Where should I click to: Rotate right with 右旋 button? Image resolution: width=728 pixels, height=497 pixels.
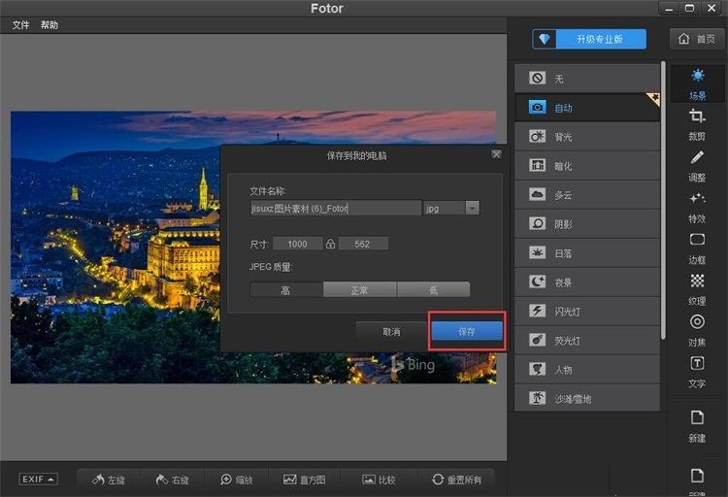pos(172,480)
